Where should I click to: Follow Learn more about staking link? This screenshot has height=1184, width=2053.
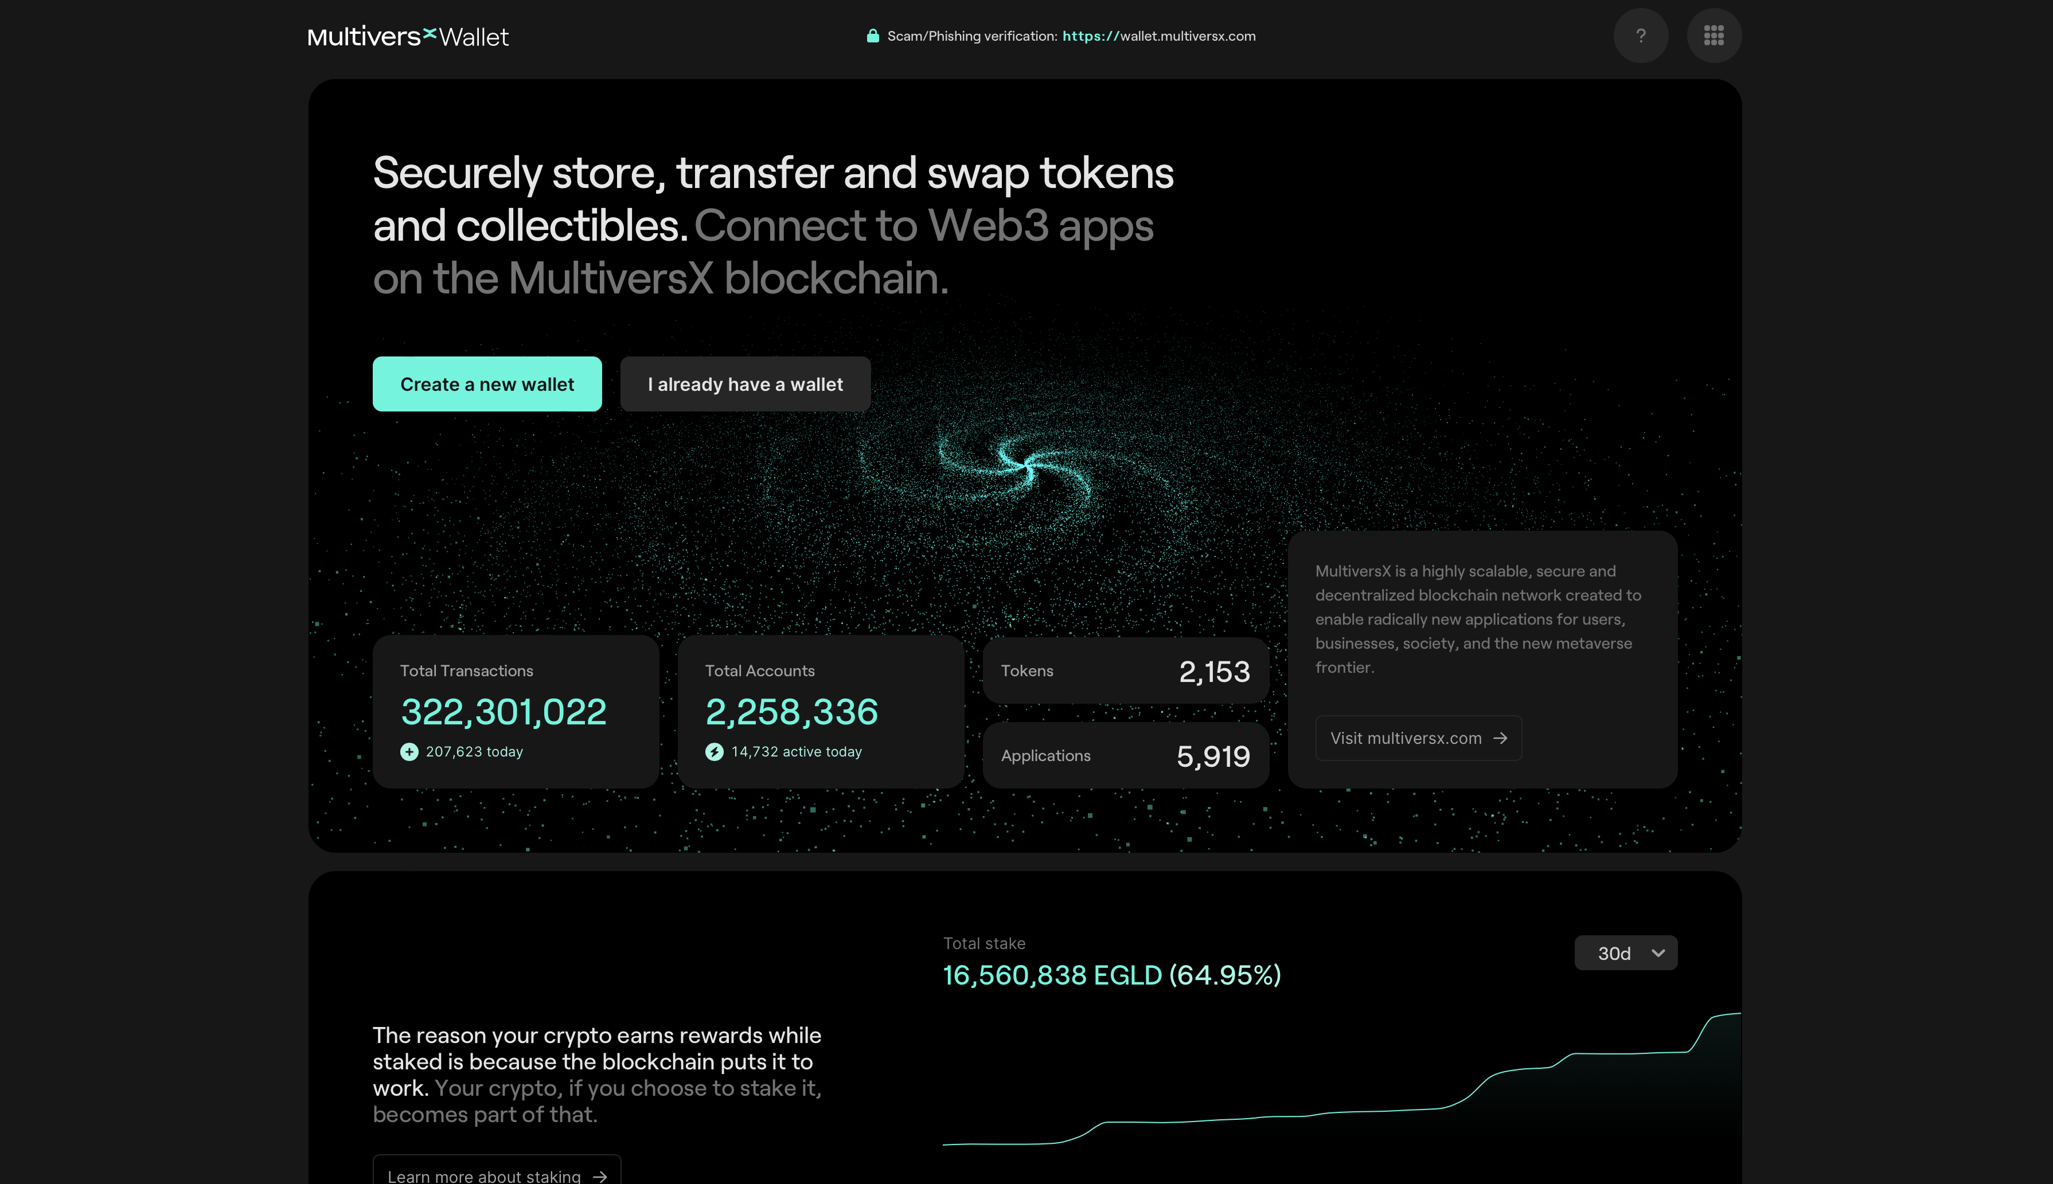484,1175
